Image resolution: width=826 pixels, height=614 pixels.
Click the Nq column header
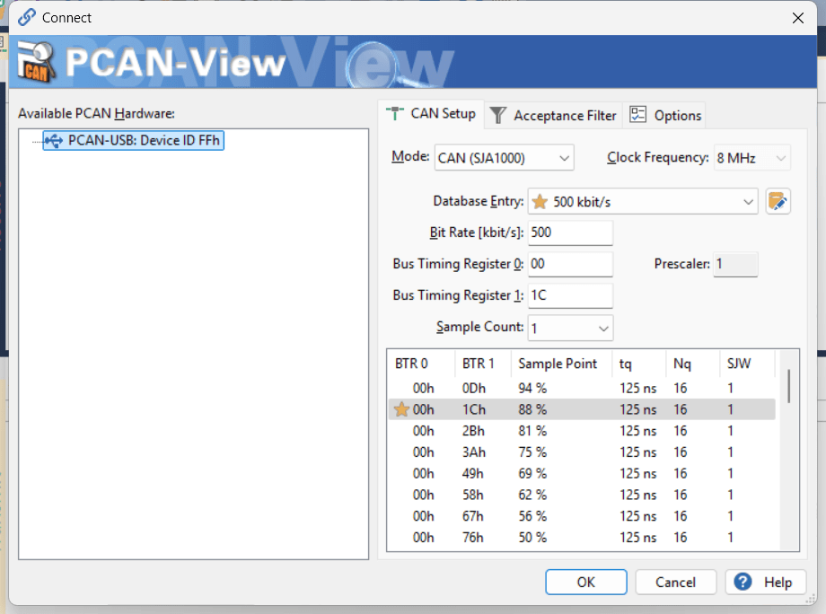693,364
